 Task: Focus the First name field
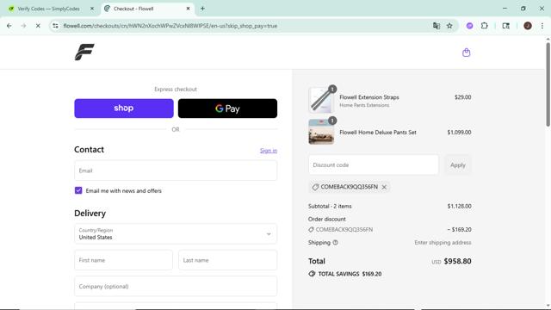123,260
